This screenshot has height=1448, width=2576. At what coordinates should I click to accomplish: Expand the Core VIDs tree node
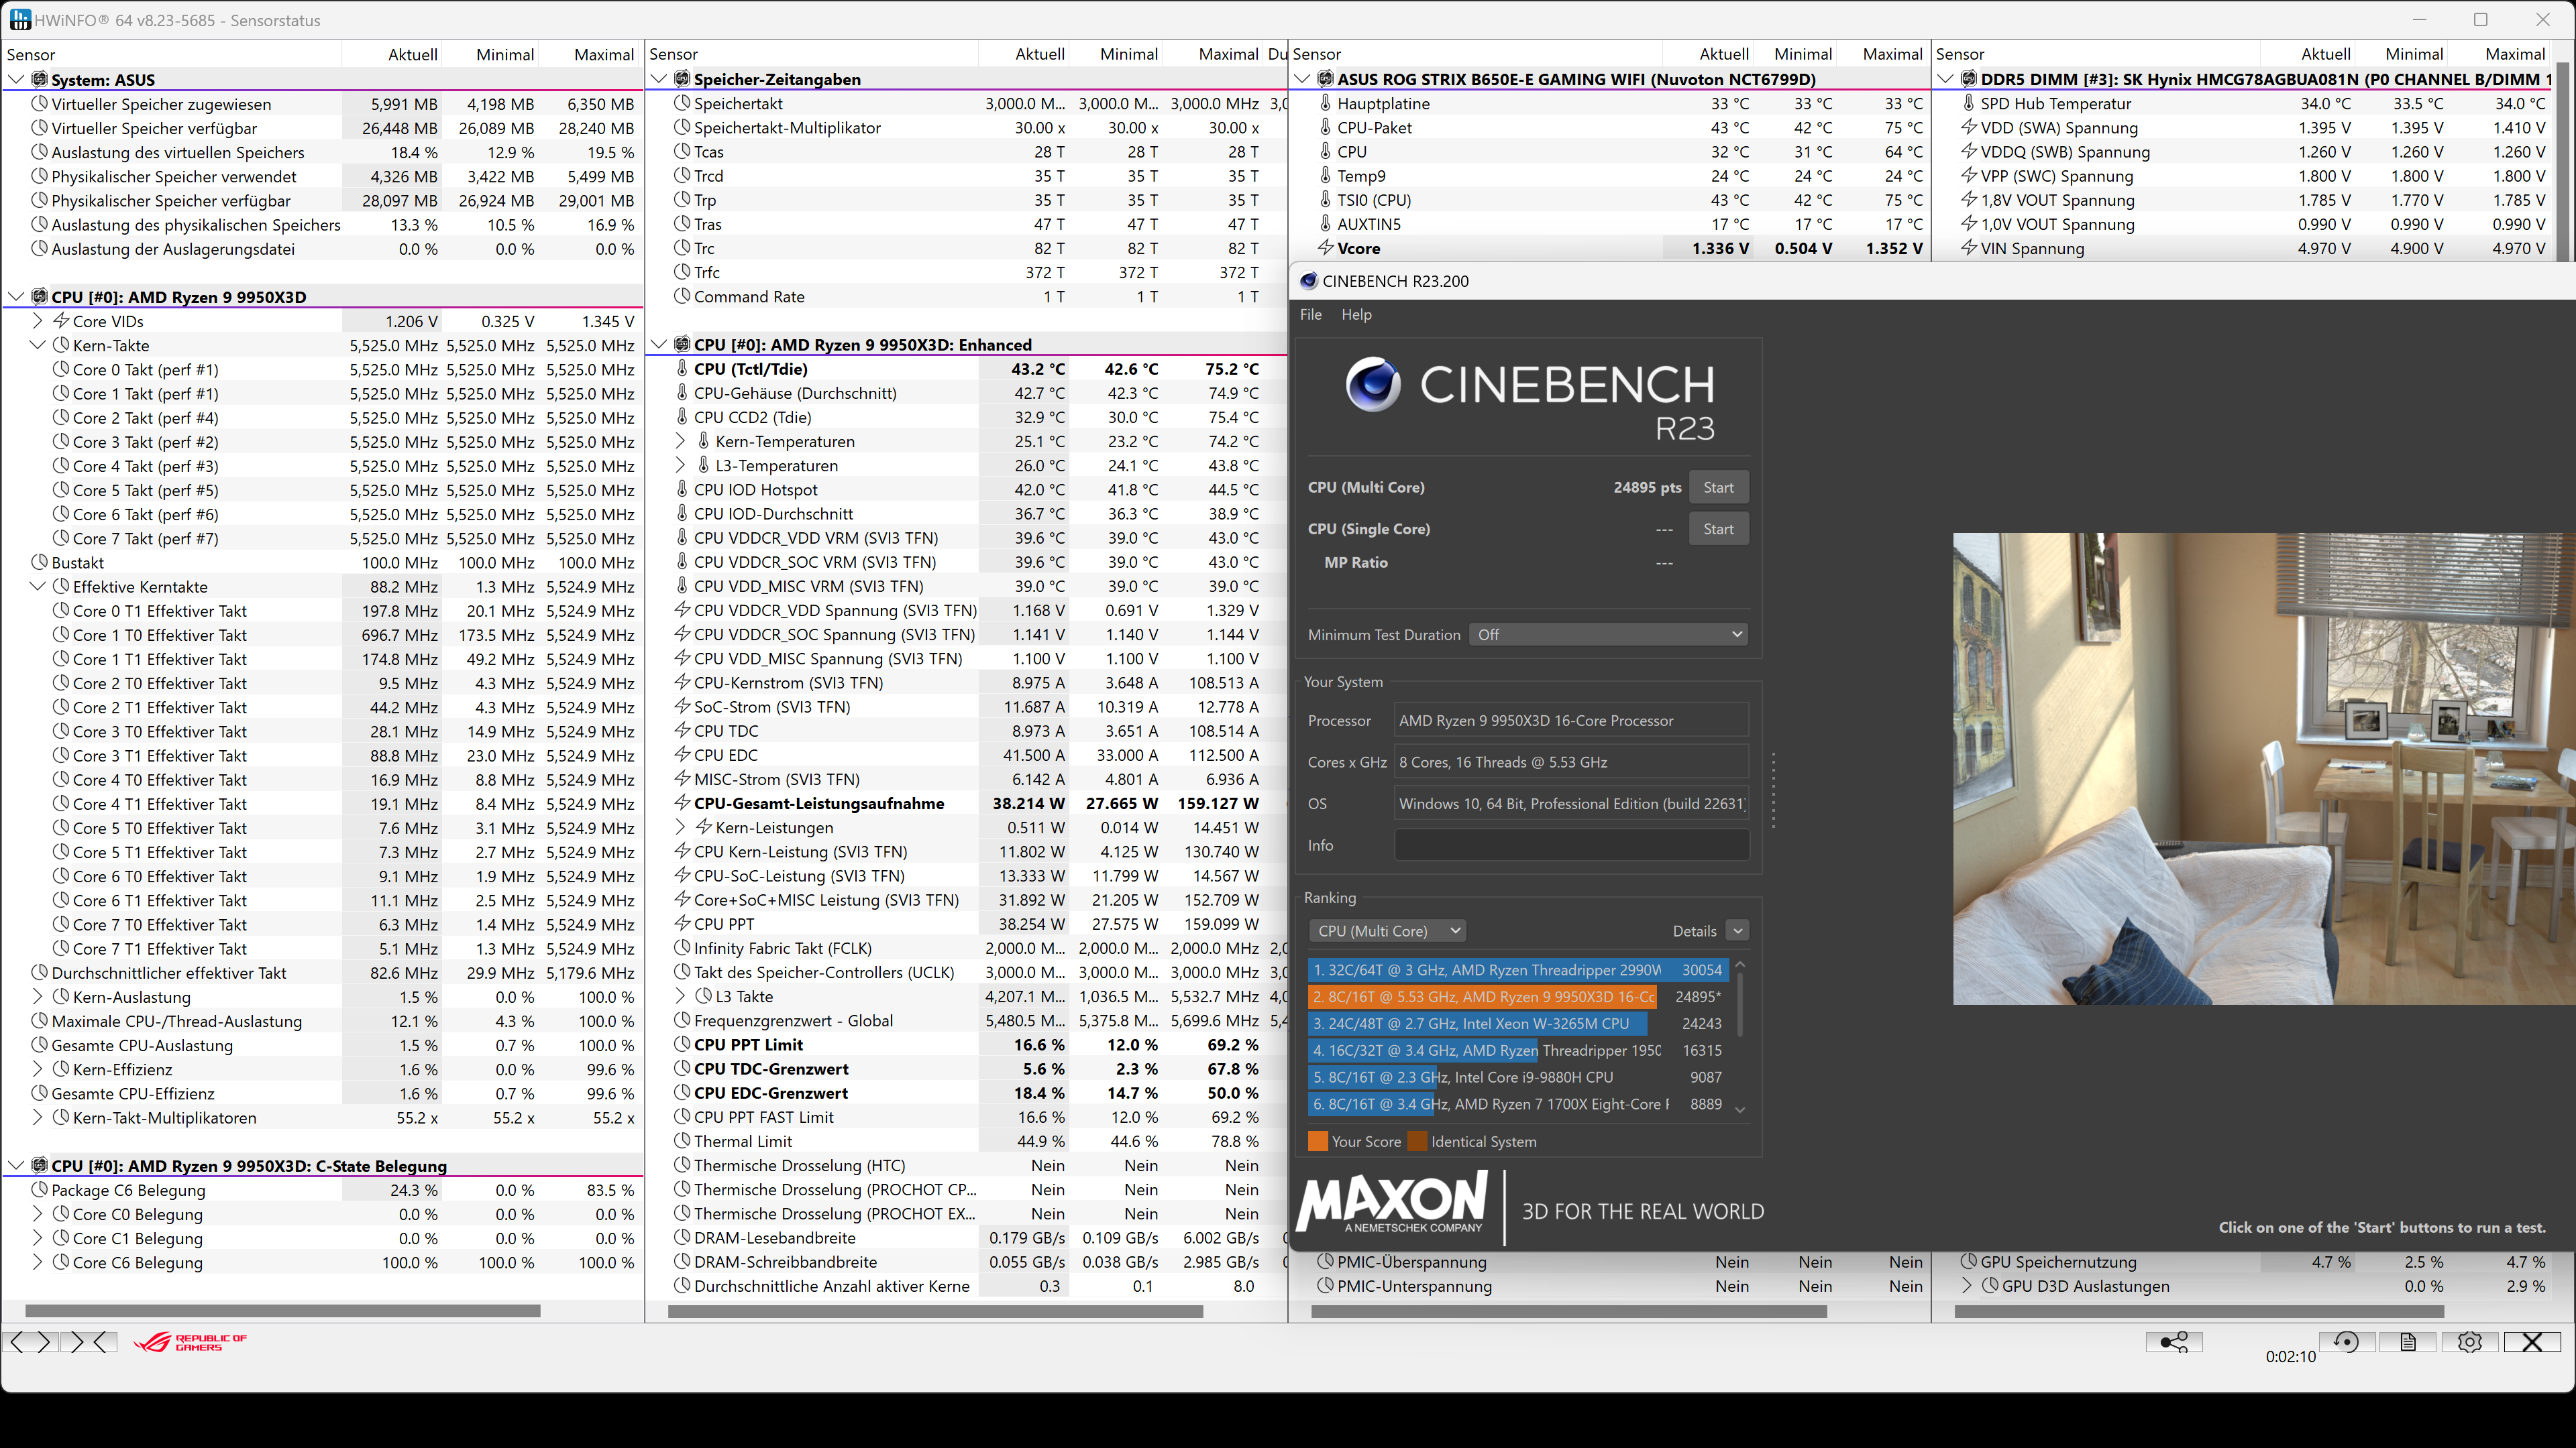click(37, 321)
